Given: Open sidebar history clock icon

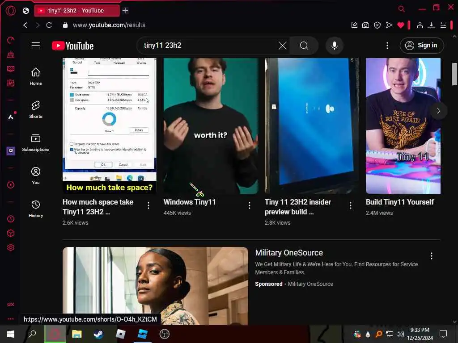Looking at the screenshot, I should pos(11,219).
